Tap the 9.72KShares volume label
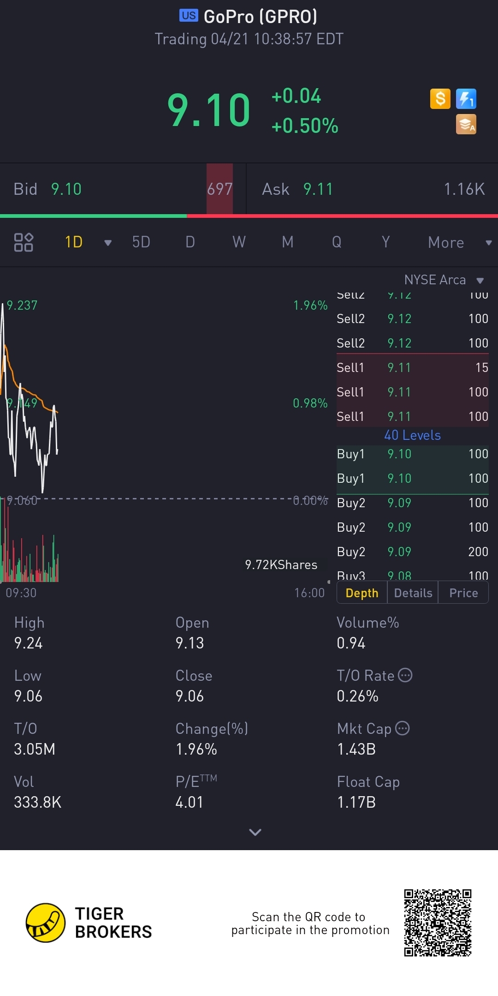 (x=281, y=565)
